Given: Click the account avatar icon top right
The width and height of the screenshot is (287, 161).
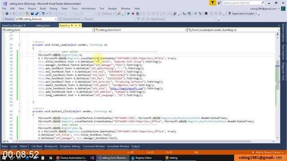Looking at the screenshot, I should pos(283,8).
